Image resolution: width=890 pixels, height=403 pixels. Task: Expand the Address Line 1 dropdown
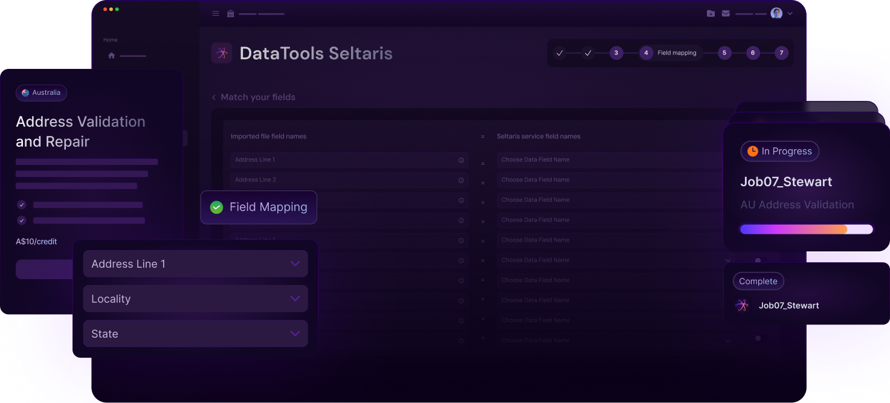coord(295,264)
